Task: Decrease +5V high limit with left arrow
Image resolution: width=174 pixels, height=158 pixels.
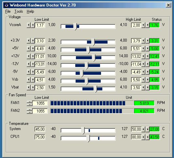Action: point(143,49)
